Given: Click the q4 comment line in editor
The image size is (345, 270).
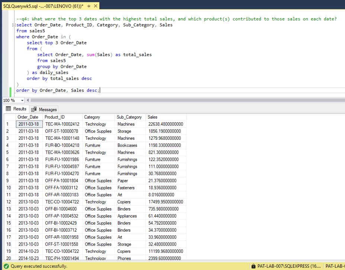Looking at the screenshot, I should pyautogui.click(x=176, y=19).
